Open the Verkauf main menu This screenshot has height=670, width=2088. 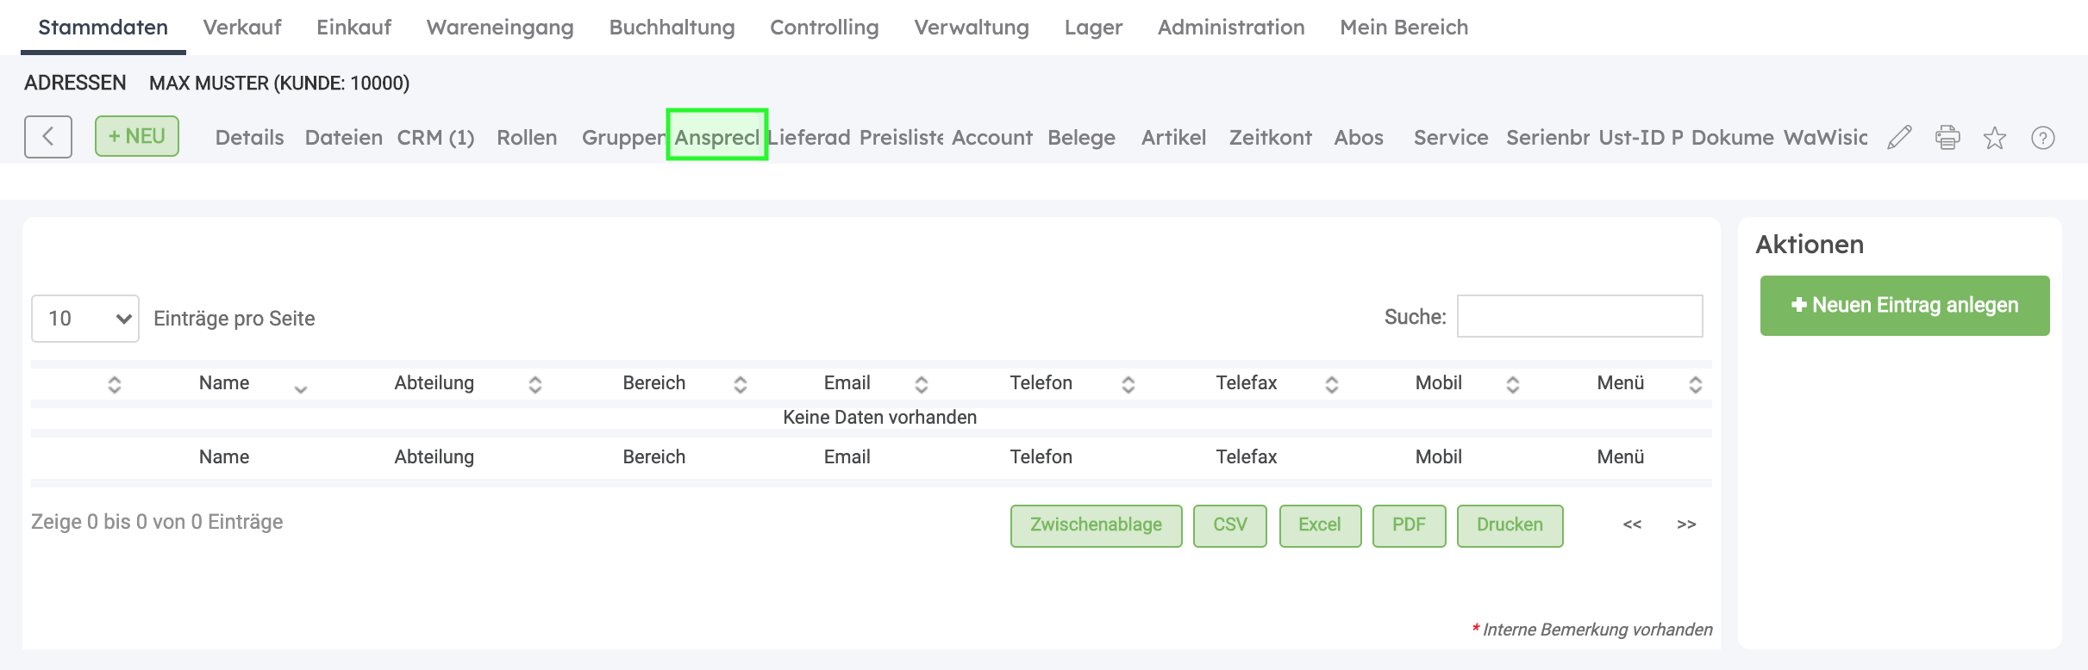(x=242, y=28)
